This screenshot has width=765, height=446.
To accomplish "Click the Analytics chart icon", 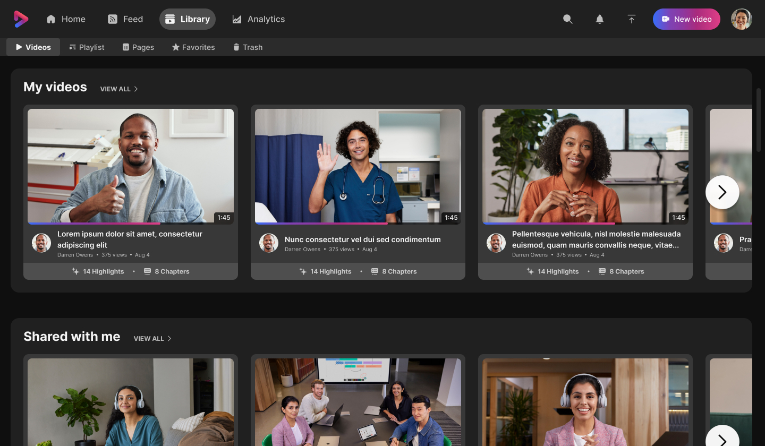I will pos(237,19).
